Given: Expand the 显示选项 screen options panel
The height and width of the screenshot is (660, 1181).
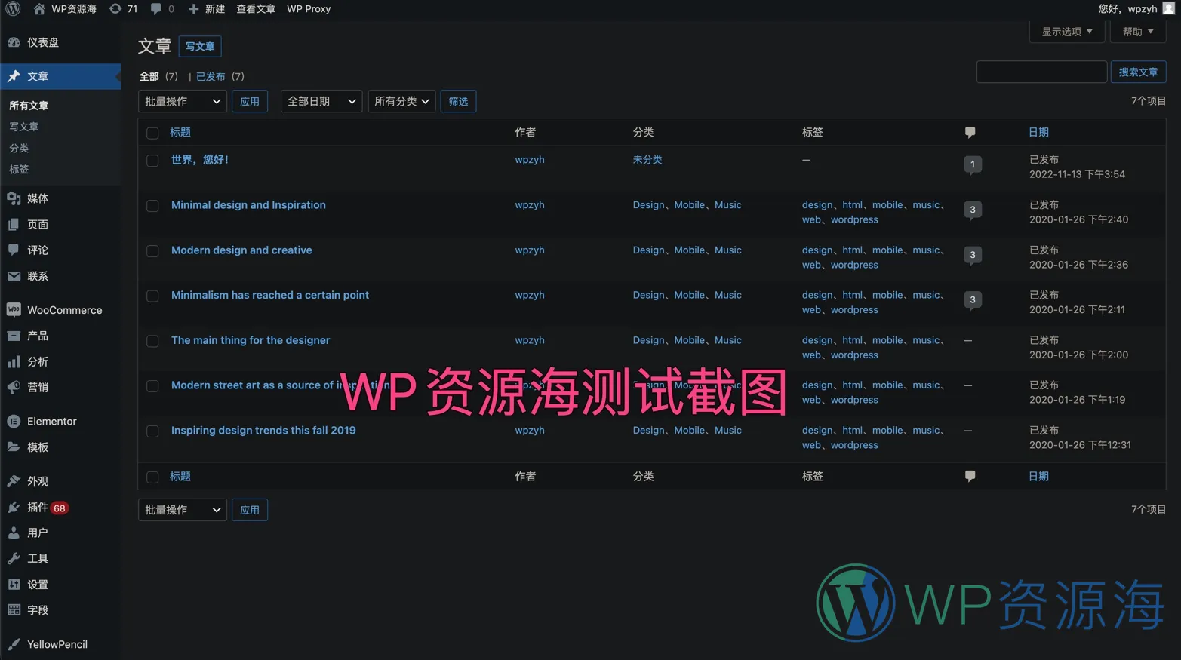Looking at the screenshot, I should pyautogui.click(x=1067, y=32).
